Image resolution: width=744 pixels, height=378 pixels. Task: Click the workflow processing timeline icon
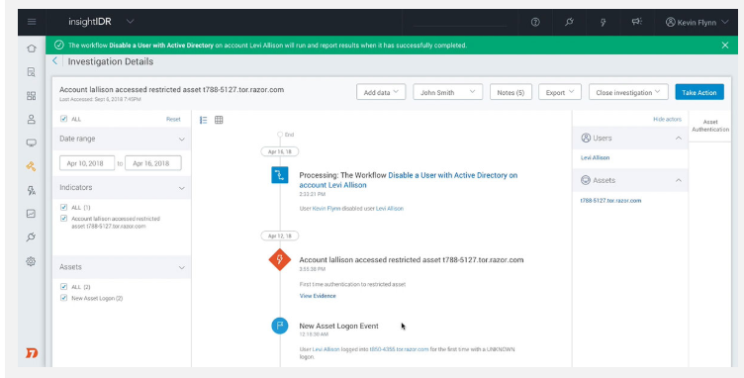point(280,175)
